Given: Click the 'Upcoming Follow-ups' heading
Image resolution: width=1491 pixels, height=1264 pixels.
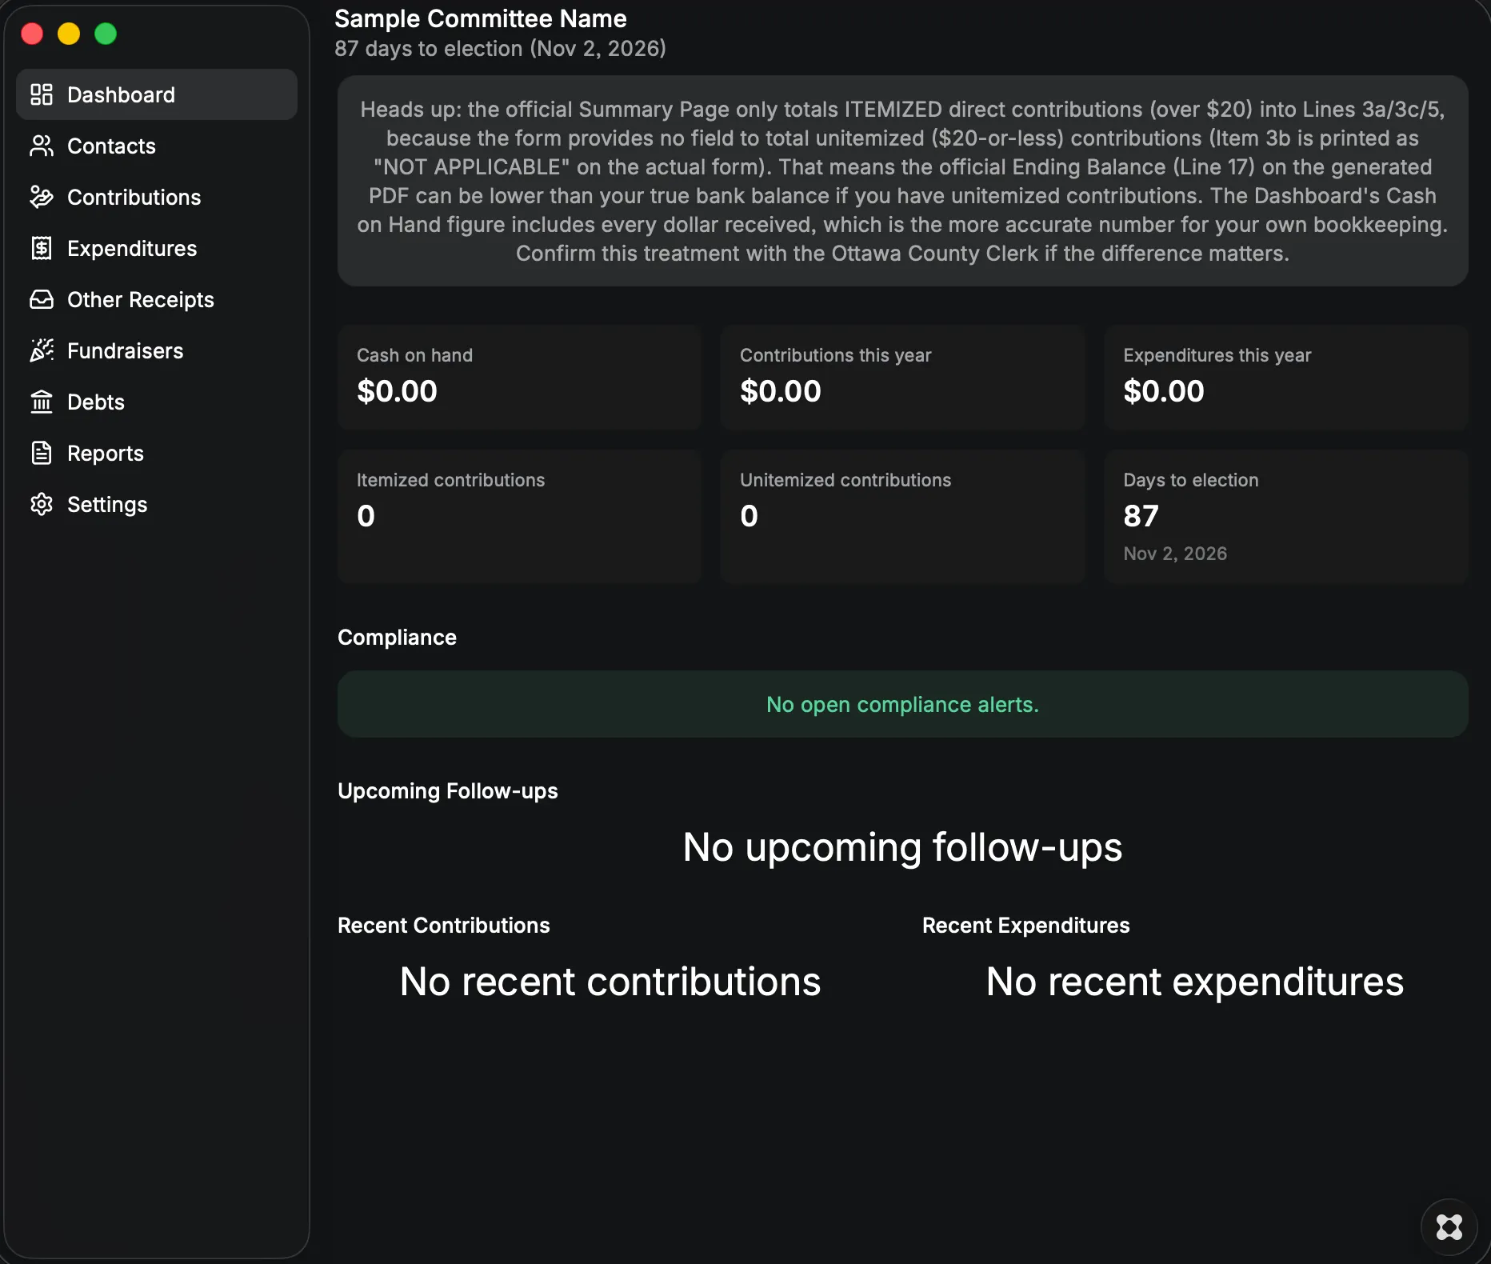Looking at the screenshot, I should tap(448, 791).
